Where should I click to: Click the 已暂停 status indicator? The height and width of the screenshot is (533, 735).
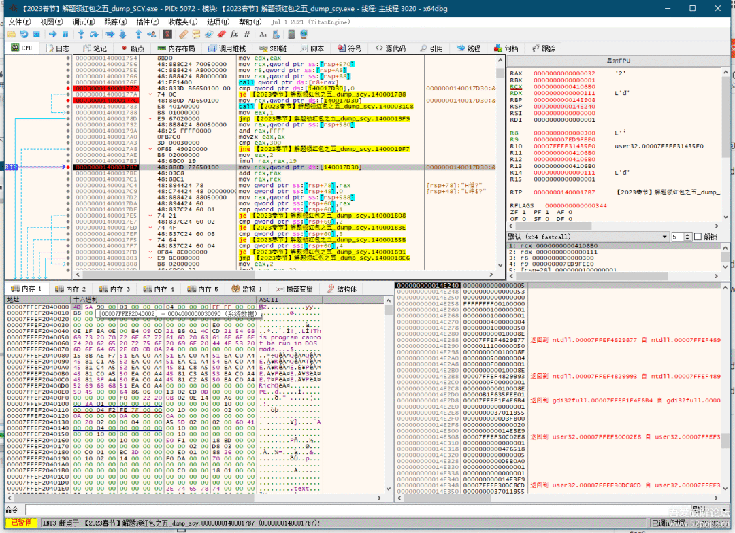22,523
